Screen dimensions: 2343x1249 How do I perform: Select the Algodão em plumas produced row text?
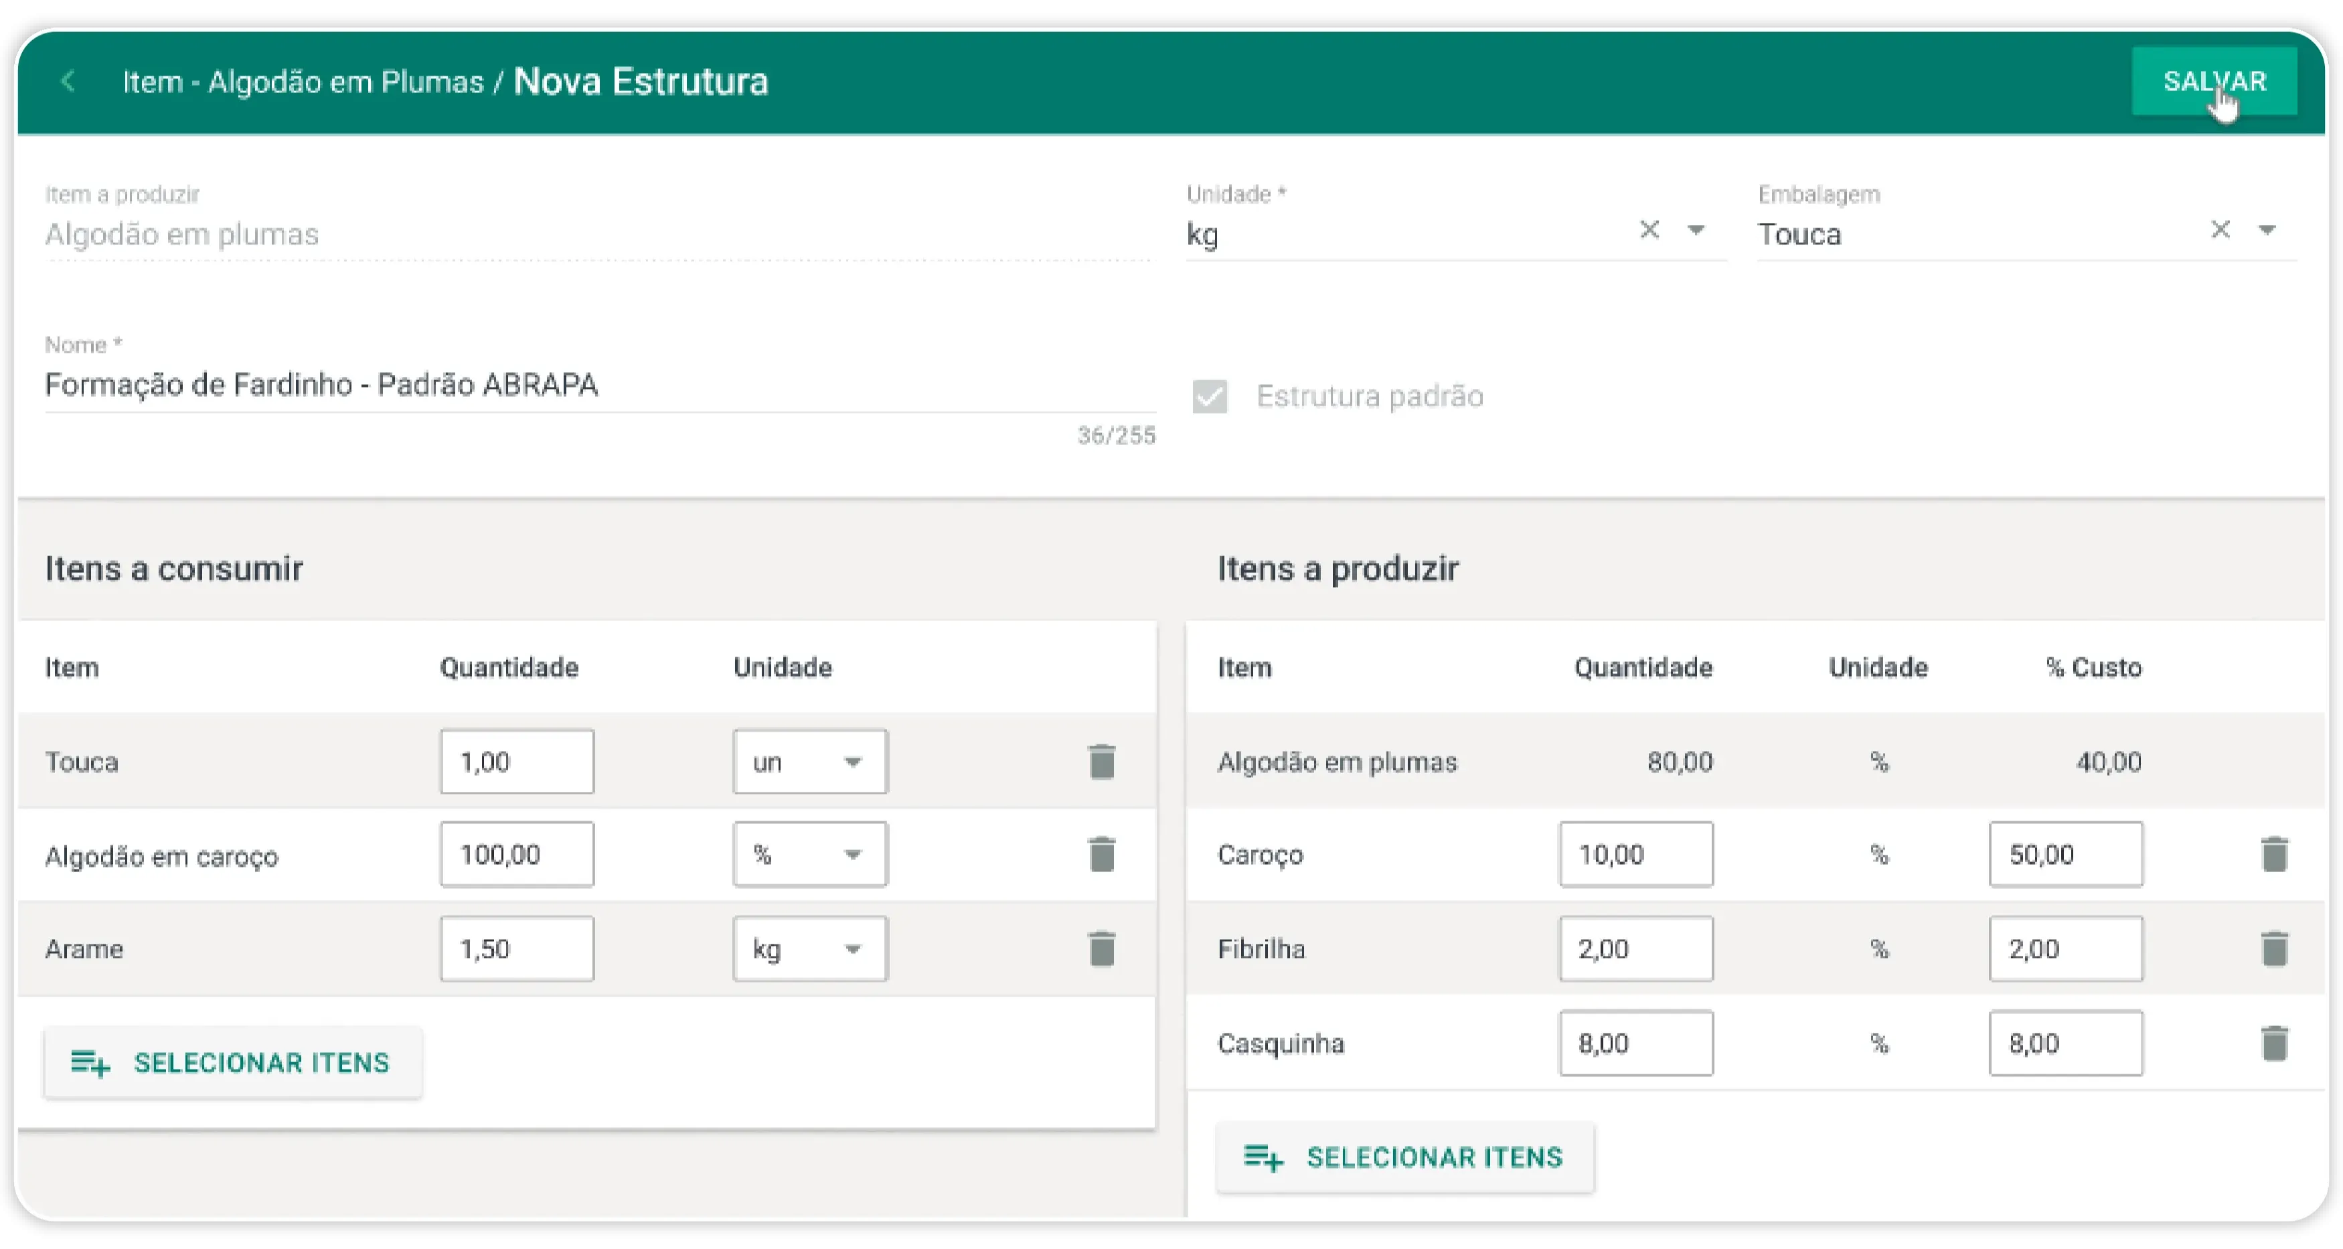[1337, 762]
